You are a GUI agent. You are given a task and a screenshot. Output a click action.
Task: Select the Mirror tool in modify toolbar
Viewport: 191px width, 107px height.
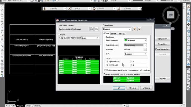point(188,14)
